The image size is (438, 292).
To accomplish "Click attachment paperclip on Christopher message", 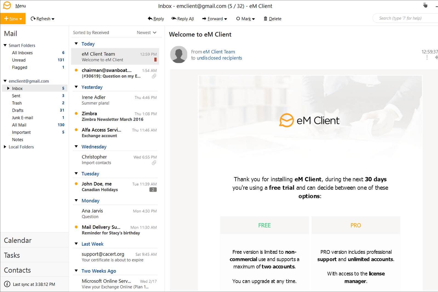I will pos(154,163).
